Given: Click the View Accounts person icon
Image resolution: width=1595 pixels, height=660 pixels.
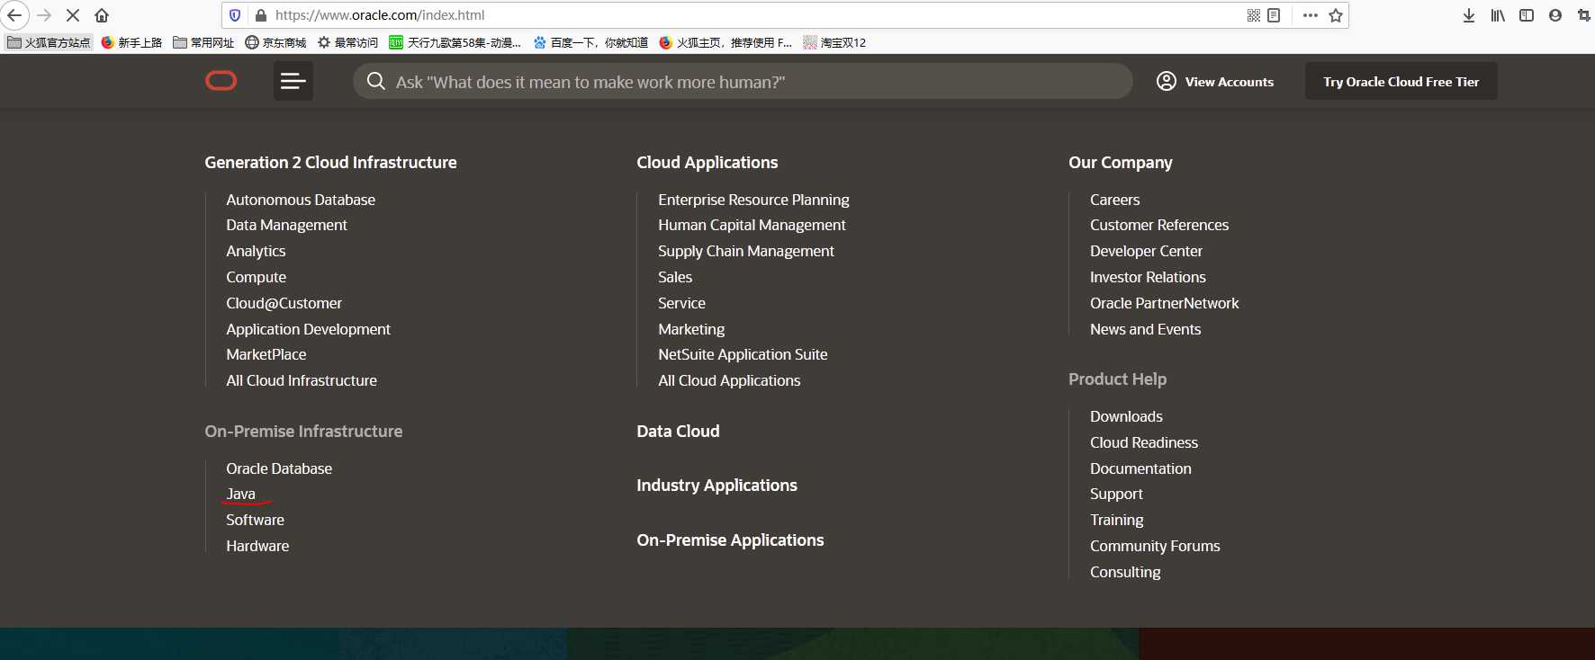Looking at the screenshot, I should [x=1167, y=81].
